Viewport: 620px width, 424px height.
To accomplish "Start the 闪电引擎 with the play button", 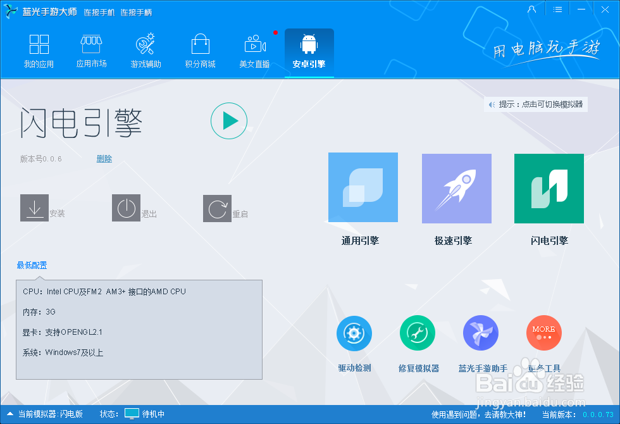I will click(x=229, y=121).
